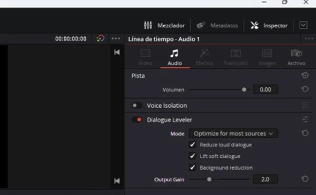This screenshot has height=195, width=316.
Task: Switch to the Video inspector tab
Action: [x=145, y=57]
